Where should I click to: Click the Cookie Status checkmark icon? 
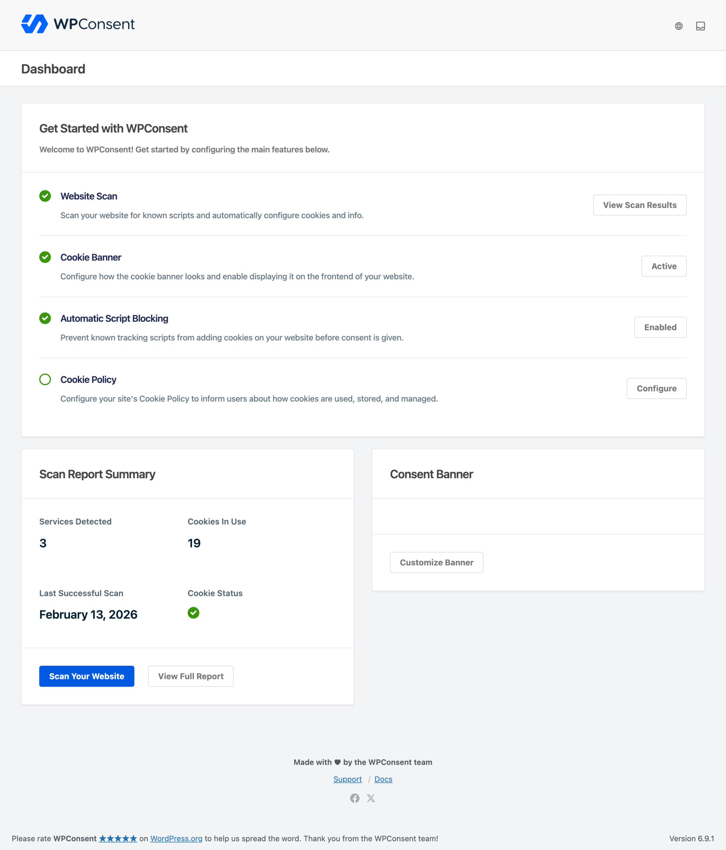click(x=193, y=613)
